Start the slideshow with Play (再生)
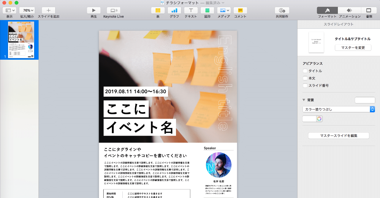 click(94, 10)
